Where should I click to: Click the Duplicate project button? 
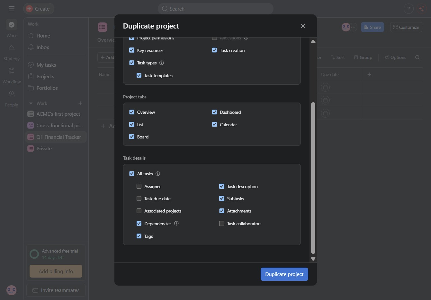tap(284, 274)
